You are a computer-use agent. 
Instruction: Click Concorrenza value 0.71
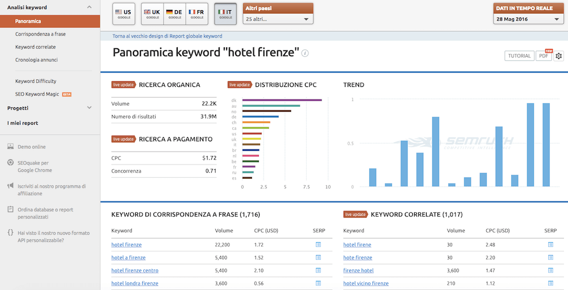pos(211,171)
